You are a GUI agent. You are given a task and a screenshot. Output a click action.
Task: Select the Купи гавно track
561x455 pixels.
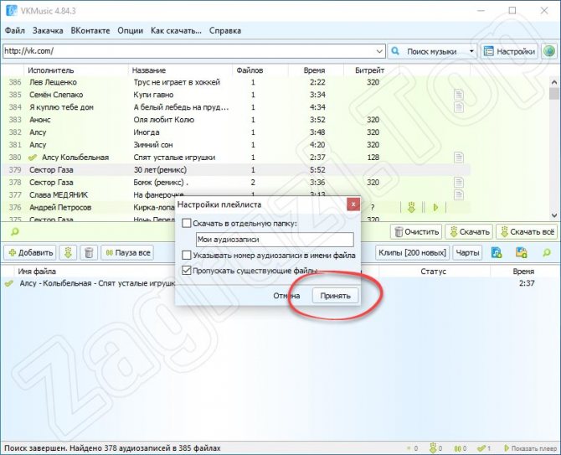pos(236,95)
